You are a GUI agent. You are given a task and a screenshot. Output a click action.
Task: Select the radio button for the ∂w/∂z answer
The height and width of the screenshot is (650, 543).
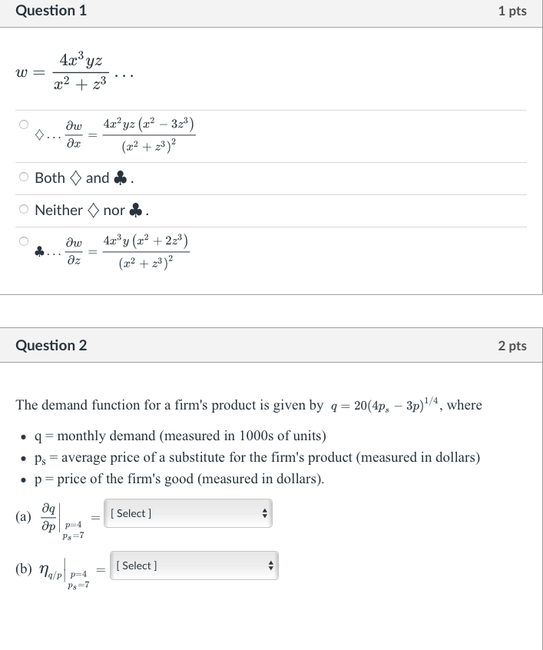coord(24,240)
